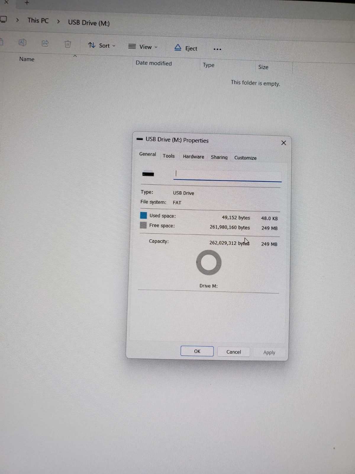The width and height of the screenshot is (355, 474).
Task: Click the Drive M: label under chart
Action: pyautogui.click(x=209, y=286)
